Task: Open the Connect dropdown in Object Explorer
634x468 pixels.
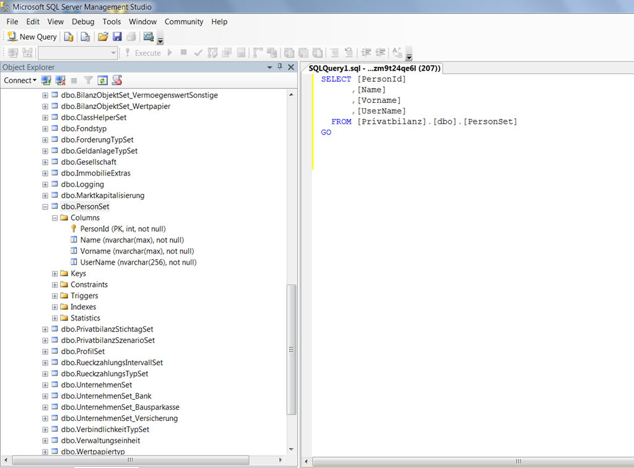Action: (x=20, y=81)
